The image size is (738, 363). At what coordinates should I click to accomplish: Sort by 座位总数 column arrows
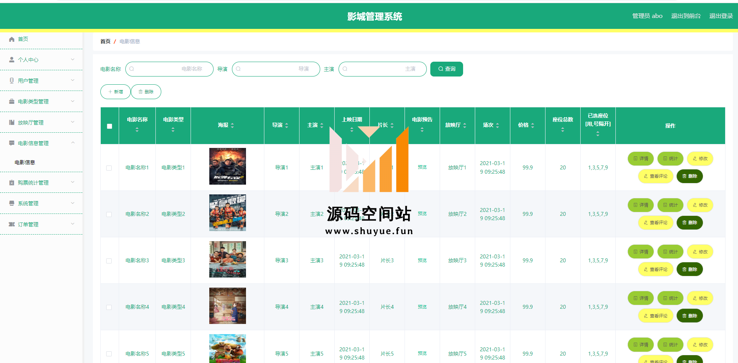pos(563,130)
